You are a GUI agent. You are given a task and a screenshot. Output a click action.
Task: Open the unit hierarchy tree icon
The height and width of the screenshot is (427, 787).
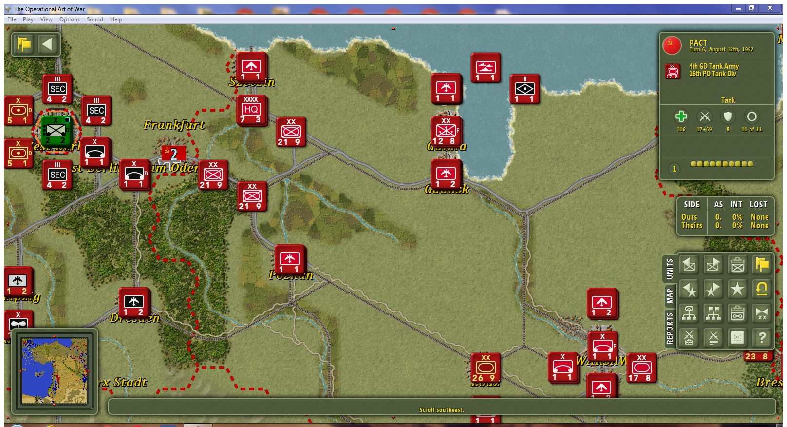click(689, 313)
